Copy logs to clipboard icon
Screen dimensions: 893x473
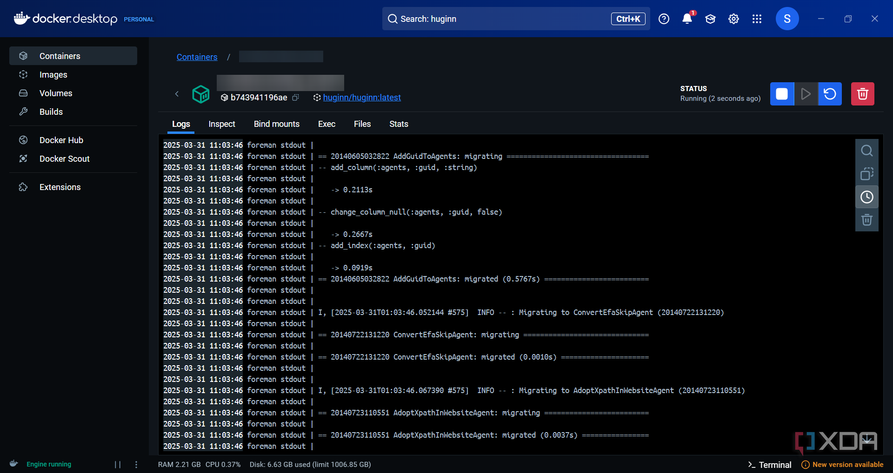pyautogui.click(x=867, y=174)
